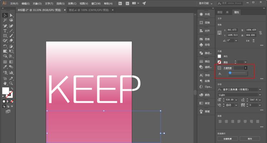This screenshot has height=143, width=267.
Task: Open the leading value dropdown
Action: coord(260,100)
